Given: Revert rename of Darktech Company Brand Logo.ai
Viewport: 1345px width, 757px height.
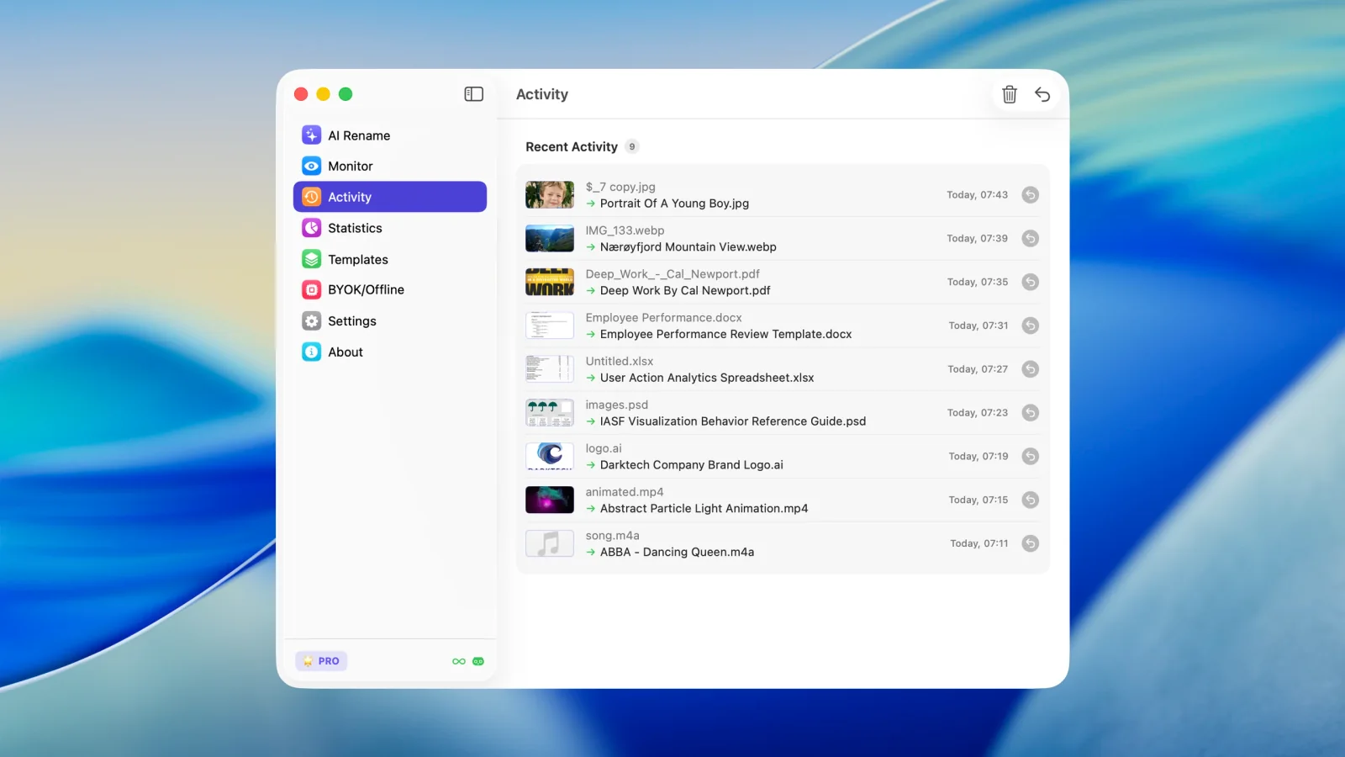Looking at the screenshot, I should tap(1030, 457).
